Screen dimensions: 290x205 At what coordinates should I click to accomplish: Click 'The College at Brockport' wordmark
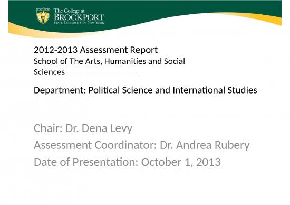pos(79,14)
